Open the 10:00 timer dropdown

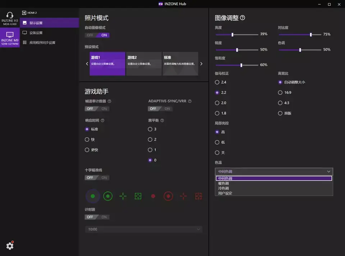click(x=143, y=229)
